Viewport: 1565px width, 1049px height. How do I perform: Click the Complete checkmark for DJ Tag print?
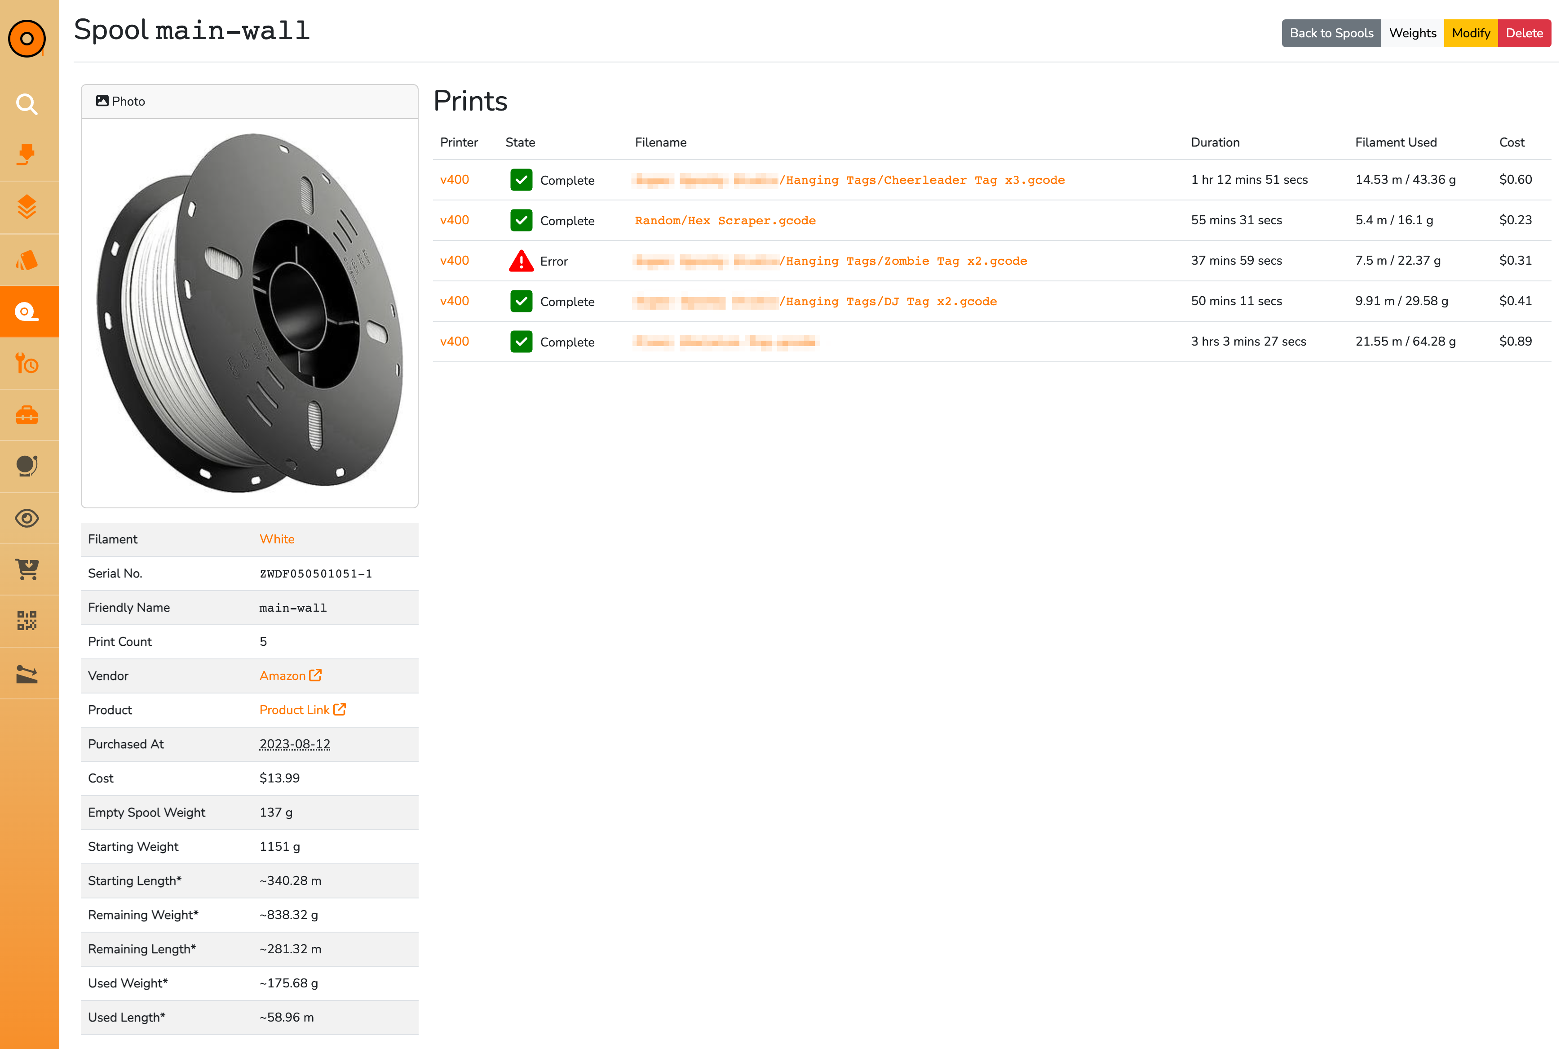[521, 301]
